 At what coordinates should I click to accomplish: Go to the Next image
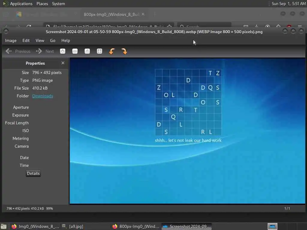[45, 51]
